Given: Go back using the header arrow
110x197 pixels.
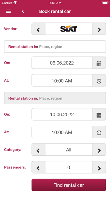Looking at the screenshot, I should (23, 11).
